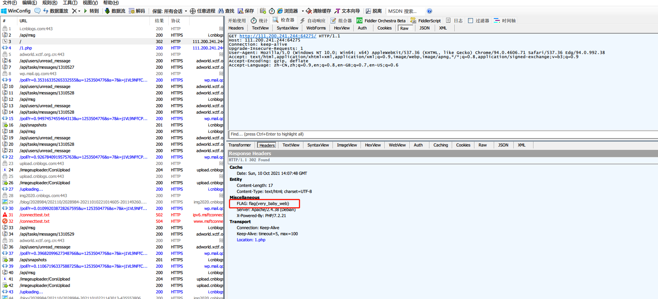This screenshot has width=658, height=299.
Task: Open the response ImageView tab
Action: tap(347, 145)
